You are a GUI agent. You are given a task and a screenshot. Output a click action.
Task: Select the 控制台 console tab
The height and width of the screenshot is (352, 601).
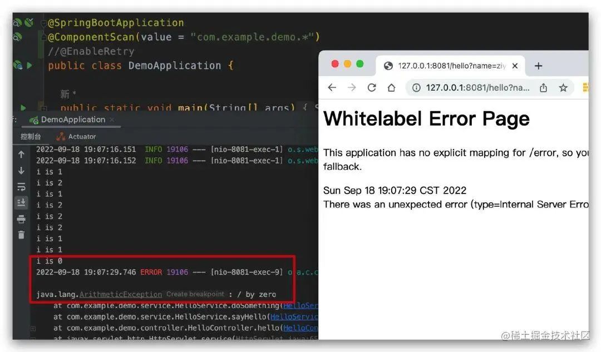click(x=31, y=136)
